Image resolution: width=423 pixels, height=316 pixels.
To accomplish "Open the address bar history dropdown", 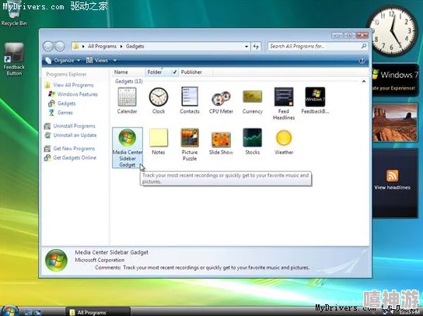I will click(246, 47).
